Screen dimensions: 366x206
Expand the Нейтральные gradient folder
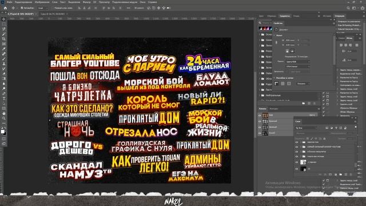click(x=260, y=96)
